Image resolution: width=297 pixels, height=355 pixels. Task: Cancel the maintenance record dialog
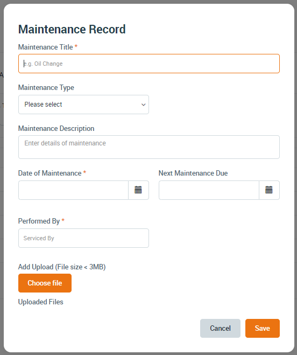(x=220, y=328)
